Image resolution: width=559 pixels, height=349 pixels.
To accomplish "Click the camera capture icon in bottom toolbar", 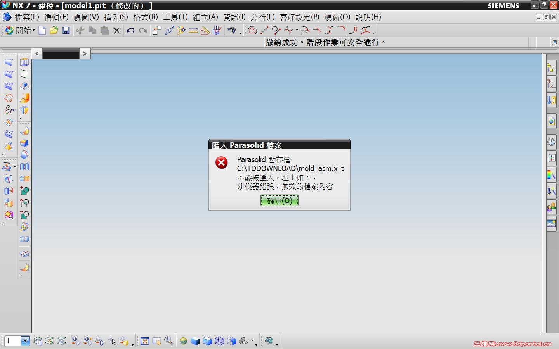I will point(268,341).
